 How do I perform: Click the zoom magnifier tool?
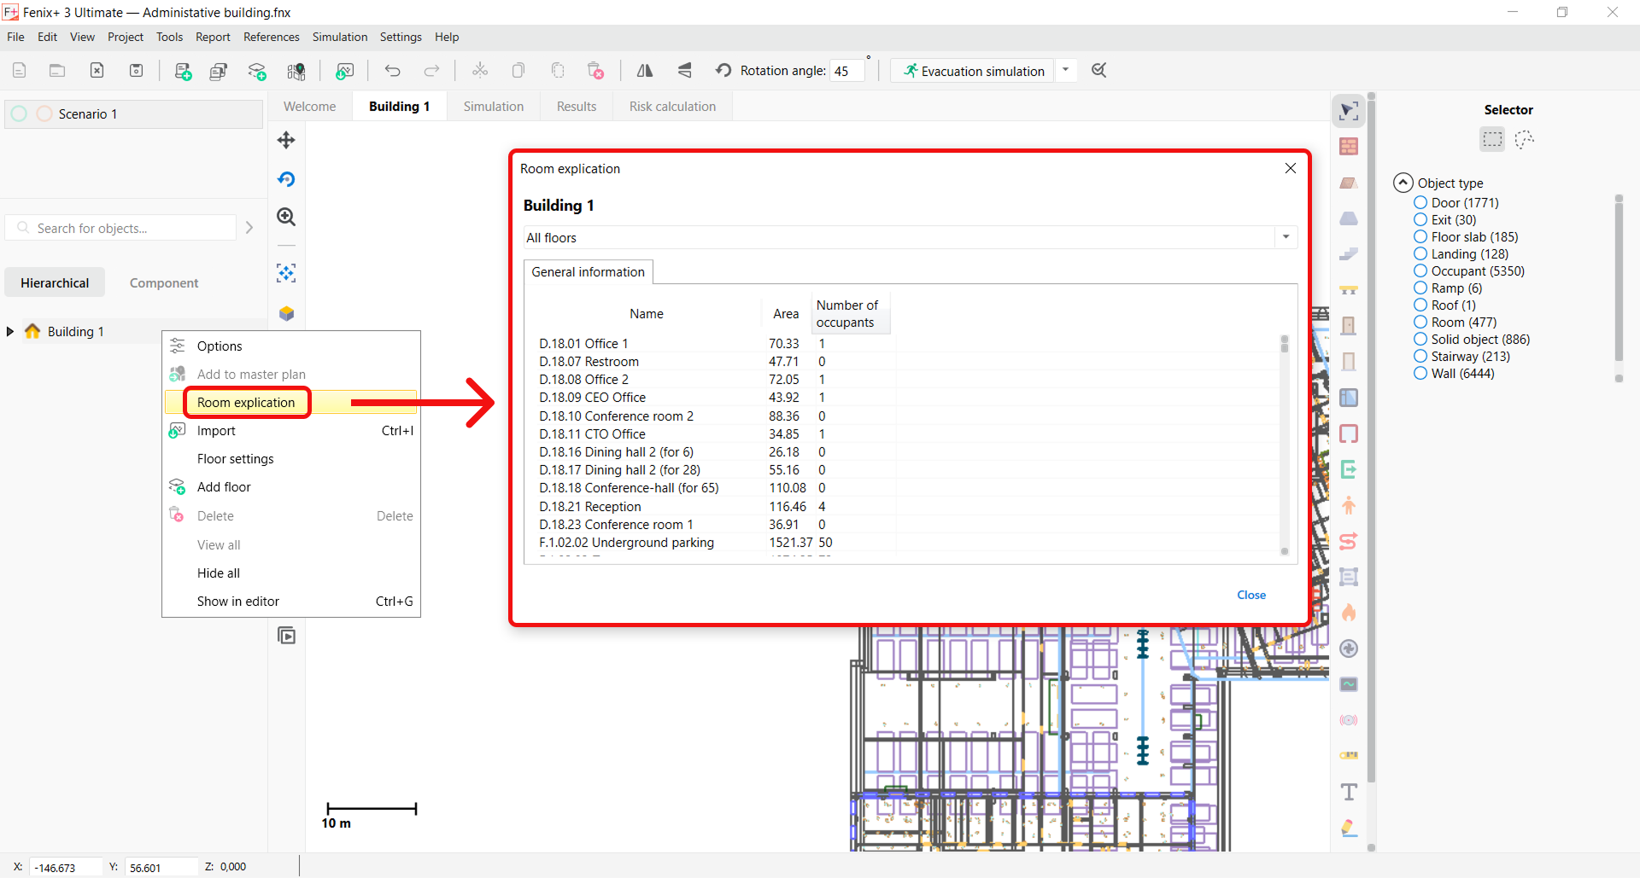[x=286, y=217]
